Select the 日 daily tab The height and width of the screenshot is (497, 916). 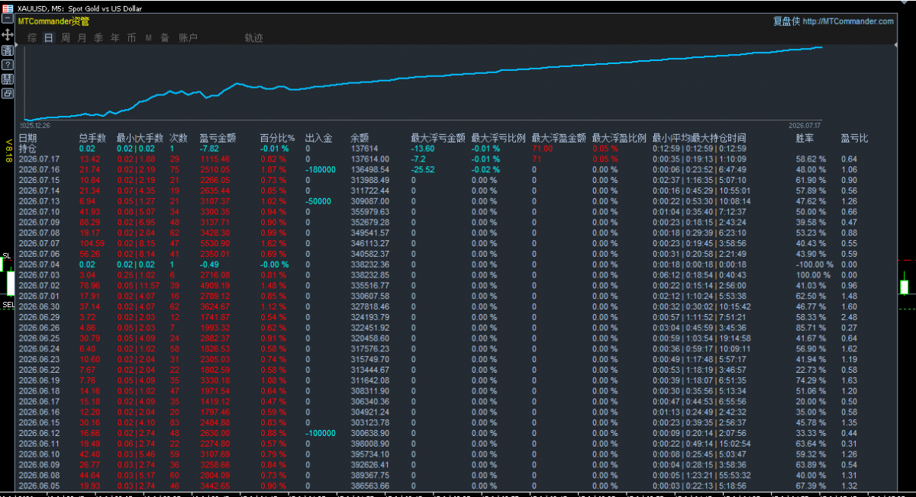(x=49, y=37)
